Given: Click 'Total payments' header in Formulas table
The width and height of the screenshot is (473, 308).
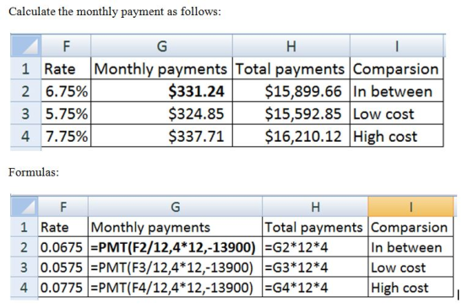Looking at the screenshot, I should (315, 227).
